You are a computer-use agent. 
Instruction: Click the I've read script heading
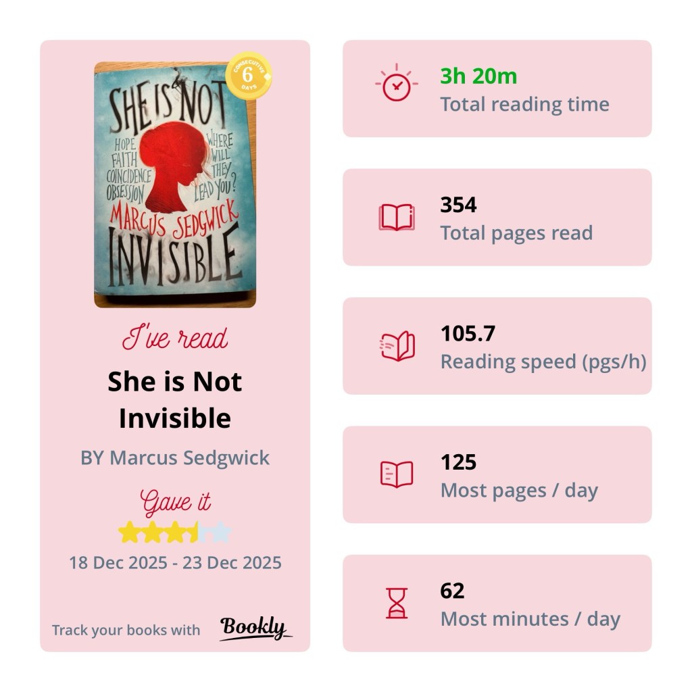pyautogui.click(x=175, y=339)
